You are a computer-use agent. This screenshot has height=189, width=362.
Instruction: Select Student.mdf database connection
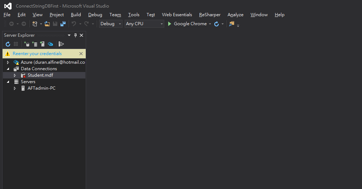(x=40, y=75)
